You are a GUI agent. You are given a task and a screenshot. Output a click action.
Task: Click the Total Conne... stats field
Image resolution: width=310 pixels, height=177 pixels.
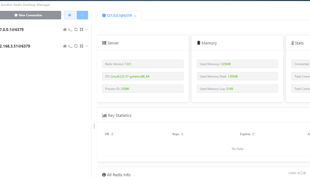pos(301,76)
